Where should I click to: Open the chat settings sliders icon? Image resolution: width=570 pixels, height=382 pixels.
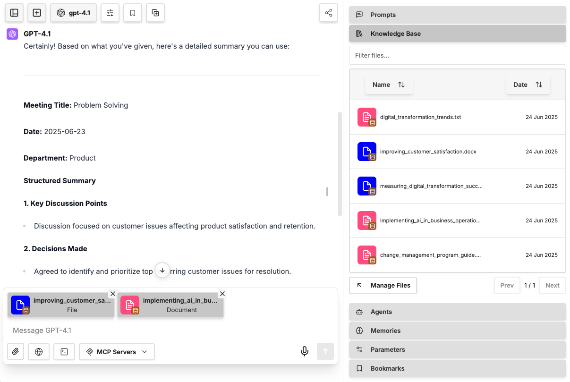(110, 13)
